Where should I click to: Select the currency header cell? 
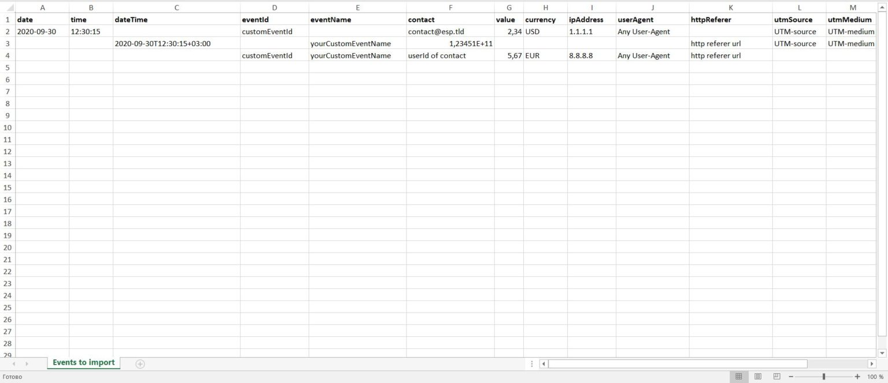[x=545, y=20]
